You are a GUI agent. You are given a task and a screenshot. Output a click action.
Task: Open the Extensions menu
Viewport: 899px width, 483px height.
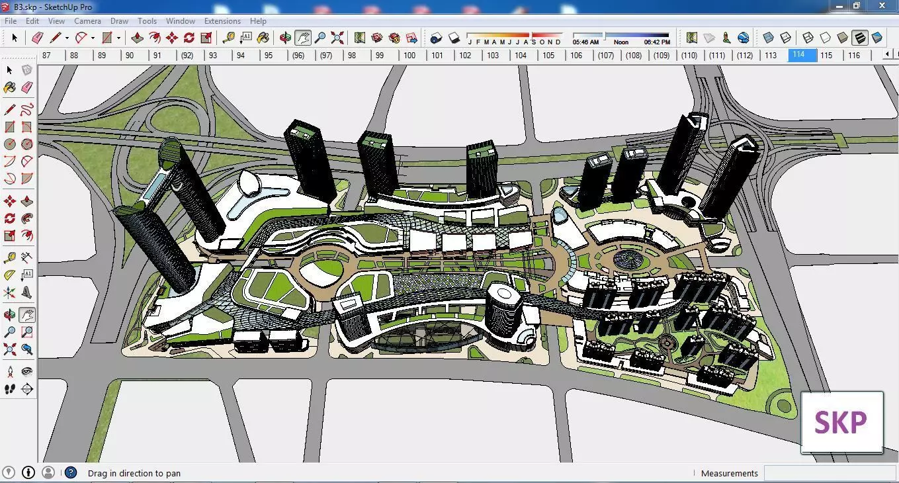[222, 21]
